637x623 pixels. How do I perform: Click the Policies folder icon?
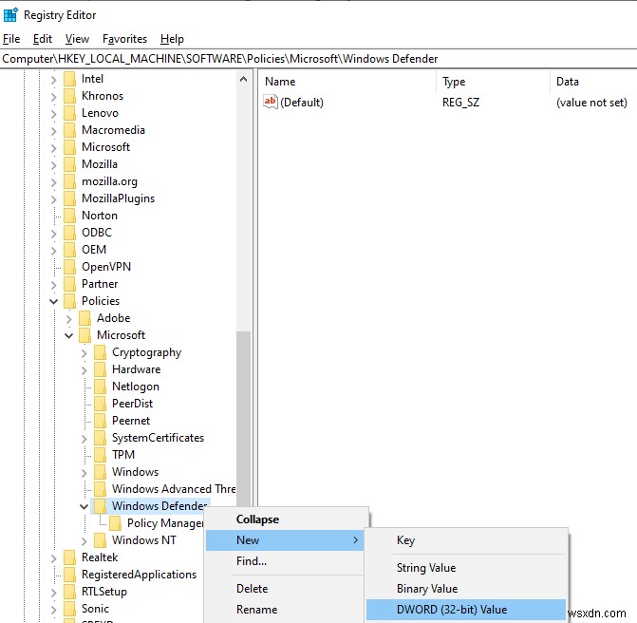click(70, 301)
